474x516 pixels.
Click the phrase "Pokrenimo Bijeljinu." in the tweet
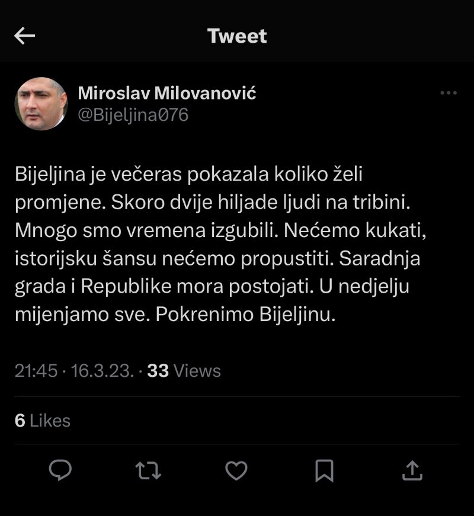(x=246, y=315)
